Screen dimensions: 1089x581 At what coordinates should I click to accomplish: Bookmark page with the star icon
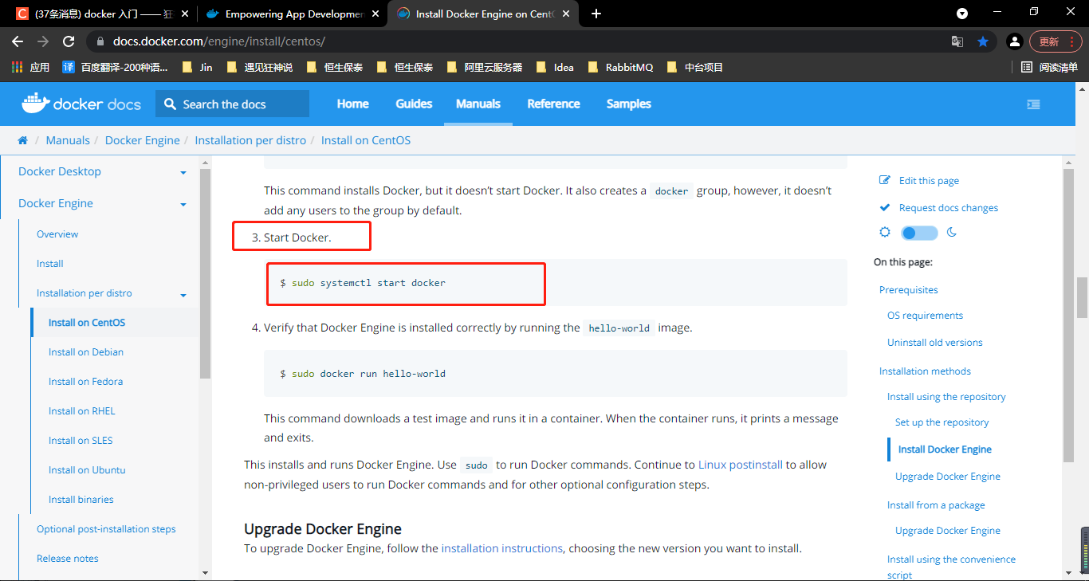click(x=983, y=41)
